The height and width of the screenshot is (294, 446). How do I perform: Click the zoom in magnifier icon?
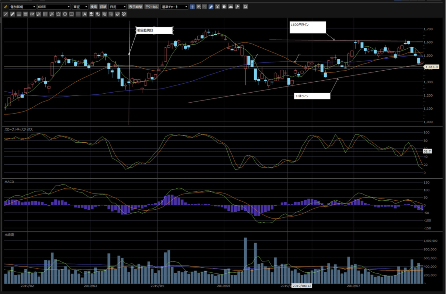click(x=199, y=7)
